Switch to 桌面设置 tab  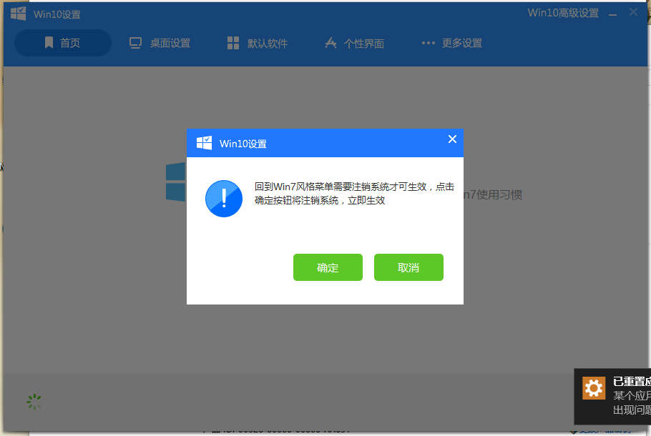click(x=160, y=43)
